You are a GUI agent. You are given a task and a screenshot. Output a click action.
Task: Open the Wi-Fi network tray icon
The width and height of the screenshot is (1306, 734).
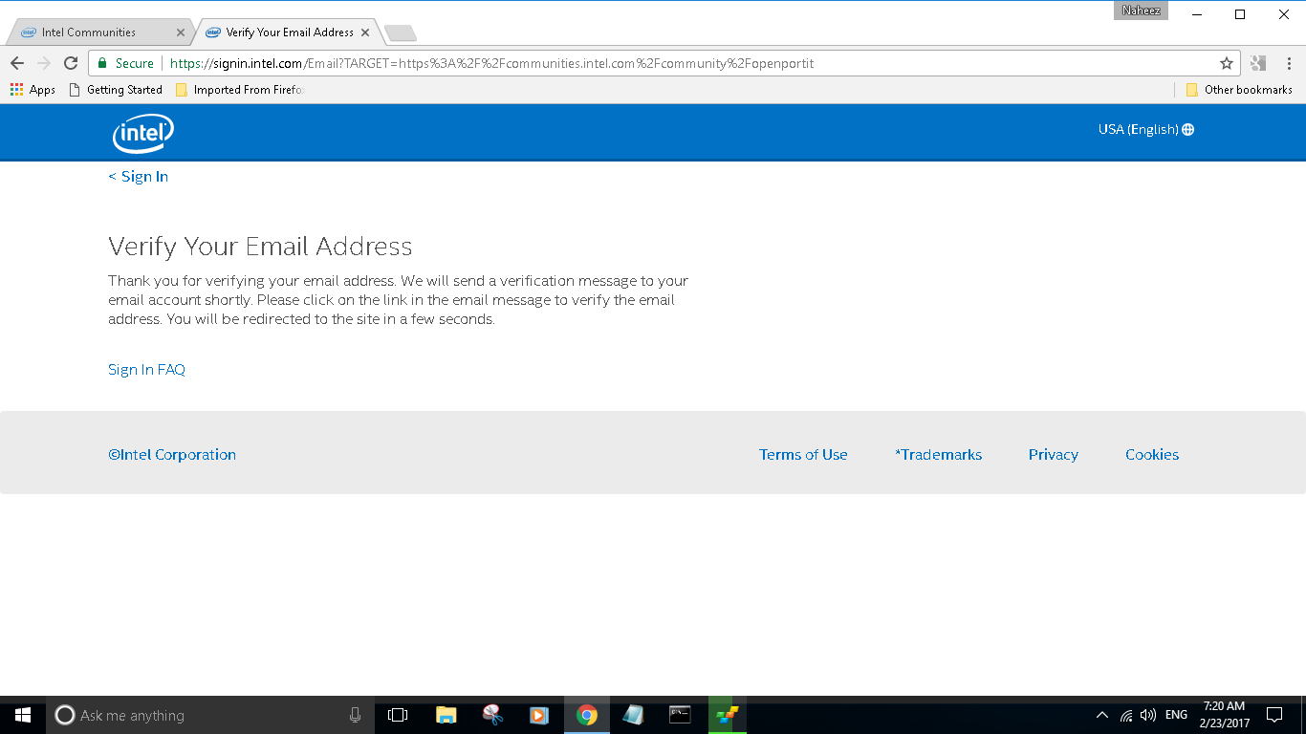tap(1126, 715)
